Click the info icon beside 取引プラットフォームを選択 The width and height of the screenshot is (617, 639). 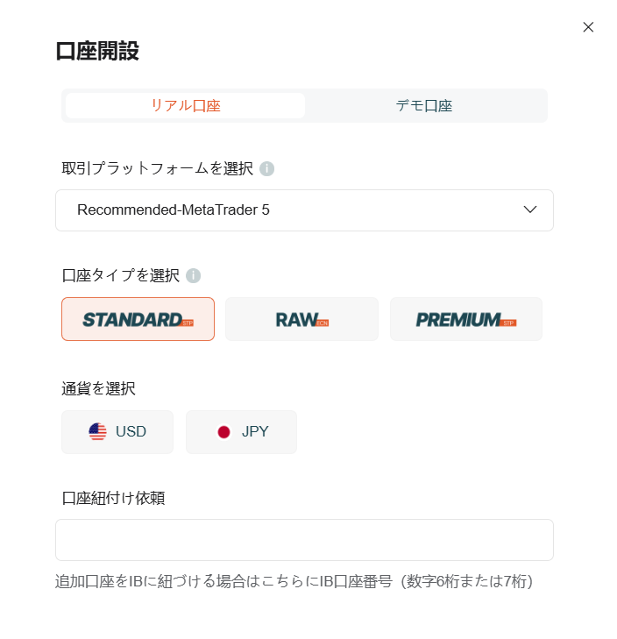pos(266,168)
